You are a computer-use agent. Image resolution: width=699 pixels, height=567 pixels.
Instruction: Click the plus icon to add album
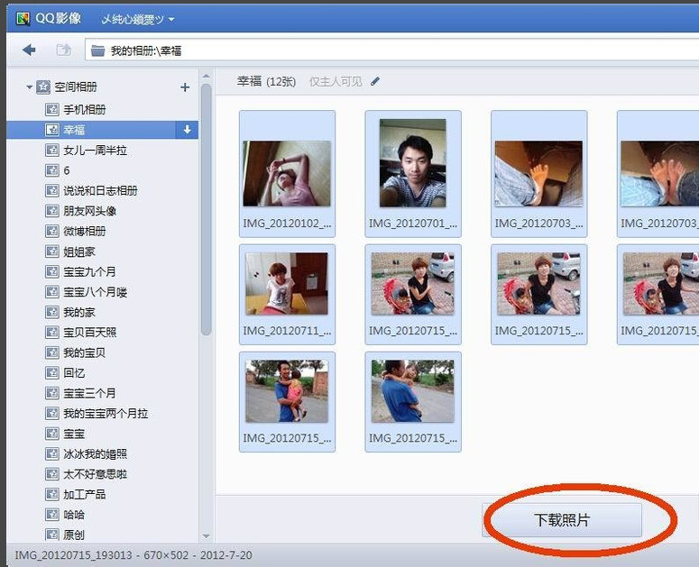[x=185, y=87]
